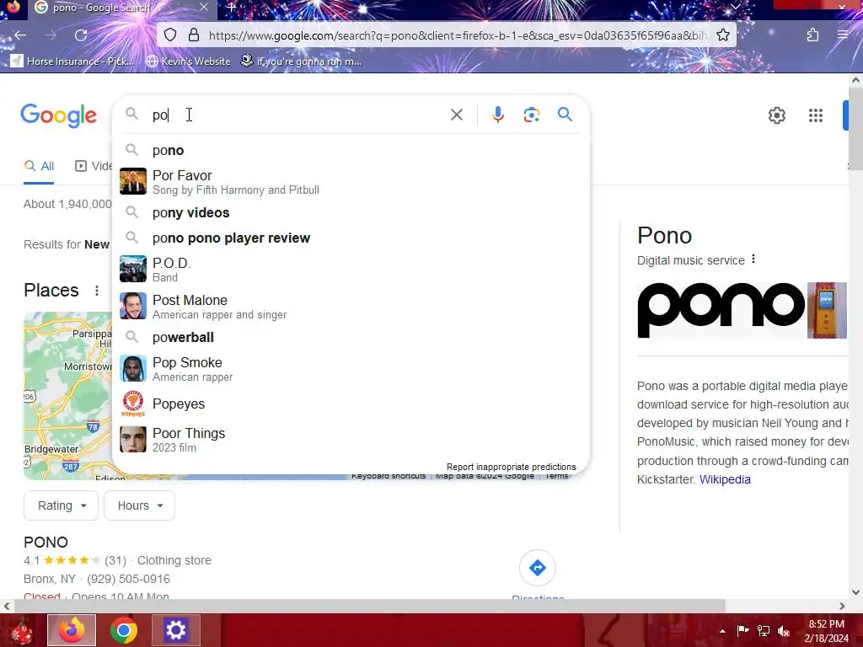This screenshot has width=863, height=647.
Task: Open the Action Center flag icon
Action: point(743,631)
